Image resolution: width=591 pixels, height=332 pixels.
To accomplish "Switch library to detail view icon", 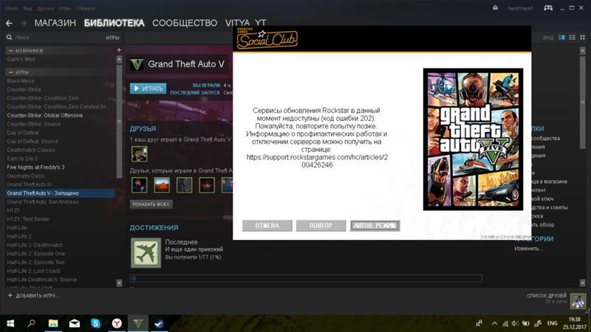I will (x=562, y=37).
